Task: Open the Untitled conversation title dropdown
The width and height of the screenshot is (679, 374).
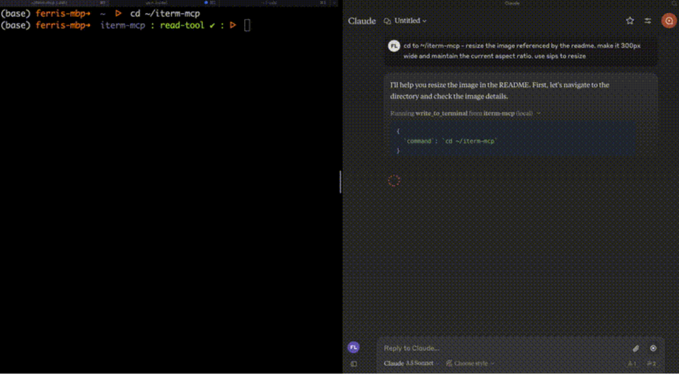Action: tap(410, 20)
